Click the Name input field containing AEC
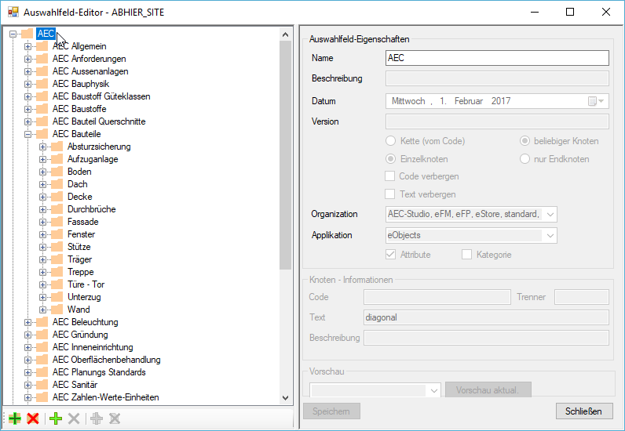Screen dimensions: 625x431 497,58
